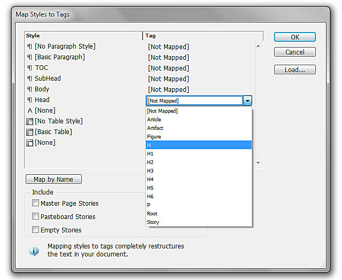The height and width of the screenshot is (280, 342).
Task: Choose Article tag in the dropdown list
Action: [x=199, y=119]
